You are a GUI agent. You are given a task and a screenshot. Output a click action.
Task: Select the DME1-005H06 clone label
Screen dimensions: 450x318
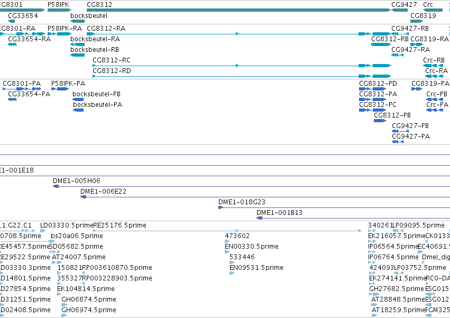coord(77,181)
